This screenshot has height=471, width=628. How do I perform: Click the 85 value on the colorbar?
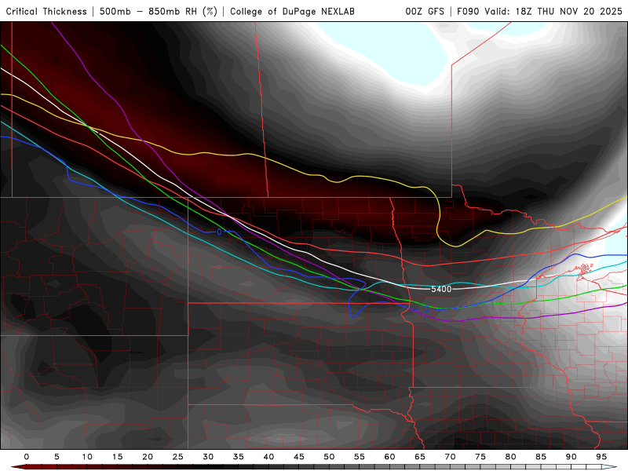tap(541, 457)
